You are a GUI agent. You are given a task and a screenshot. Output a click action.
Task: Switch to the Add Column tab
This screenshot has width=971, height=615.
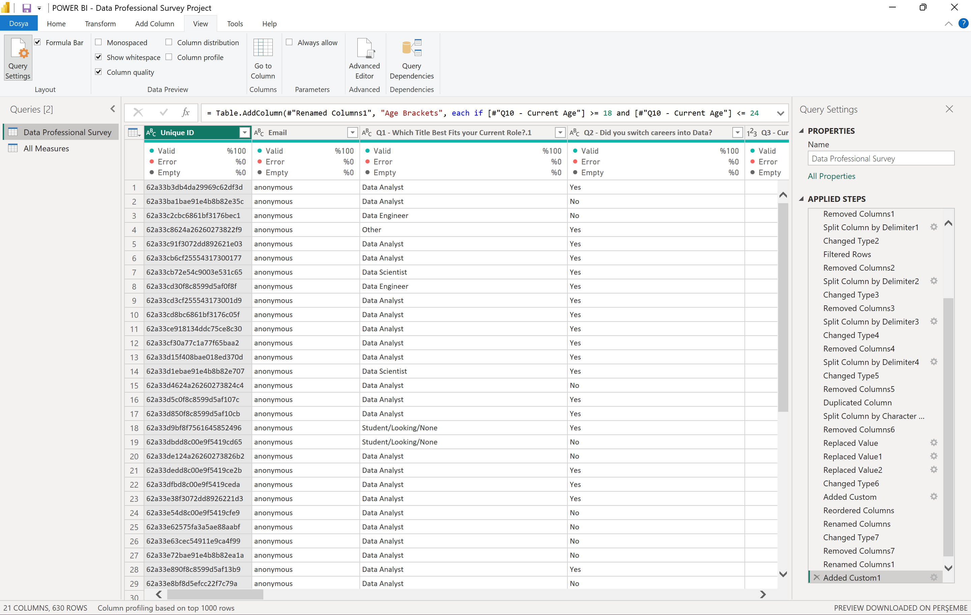(x=154, y=23)
